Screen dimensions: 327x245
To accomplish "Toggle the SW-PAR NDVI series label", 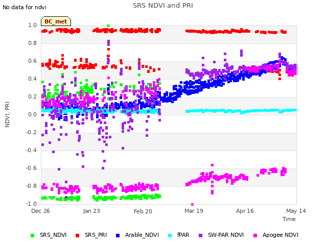I will [x=226, y=235].
